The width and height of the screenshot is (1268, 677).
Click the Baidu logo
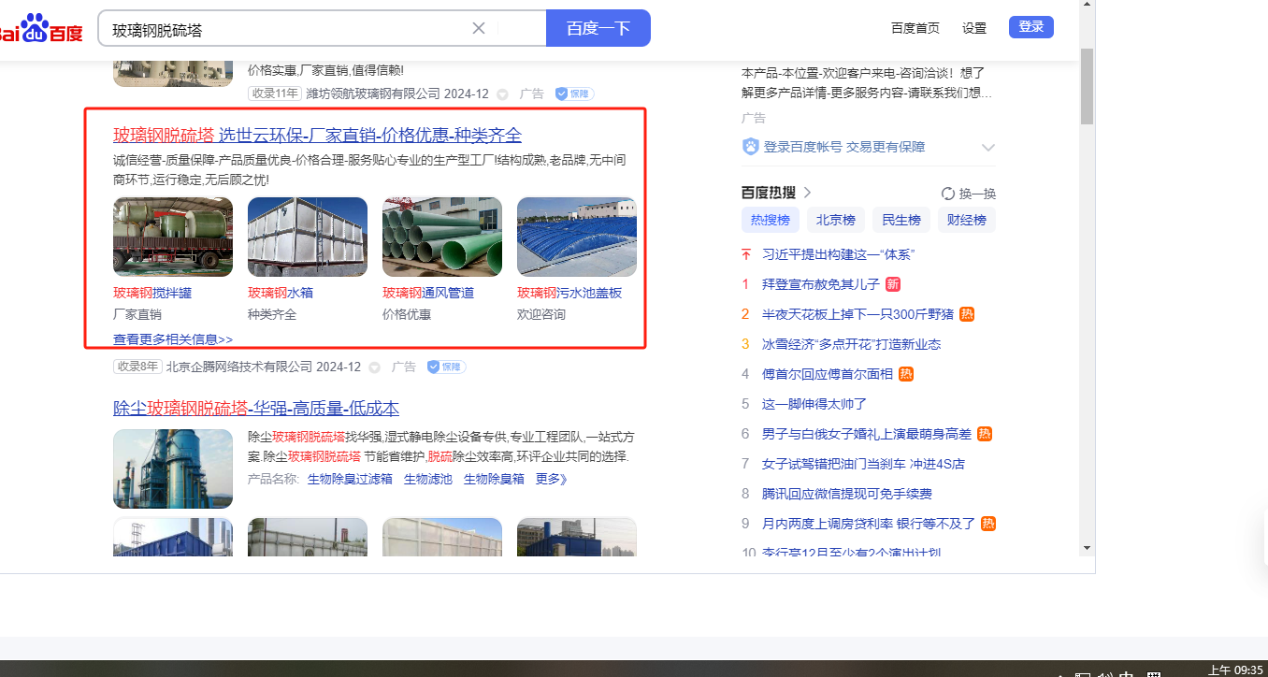[x=41, y=28]
